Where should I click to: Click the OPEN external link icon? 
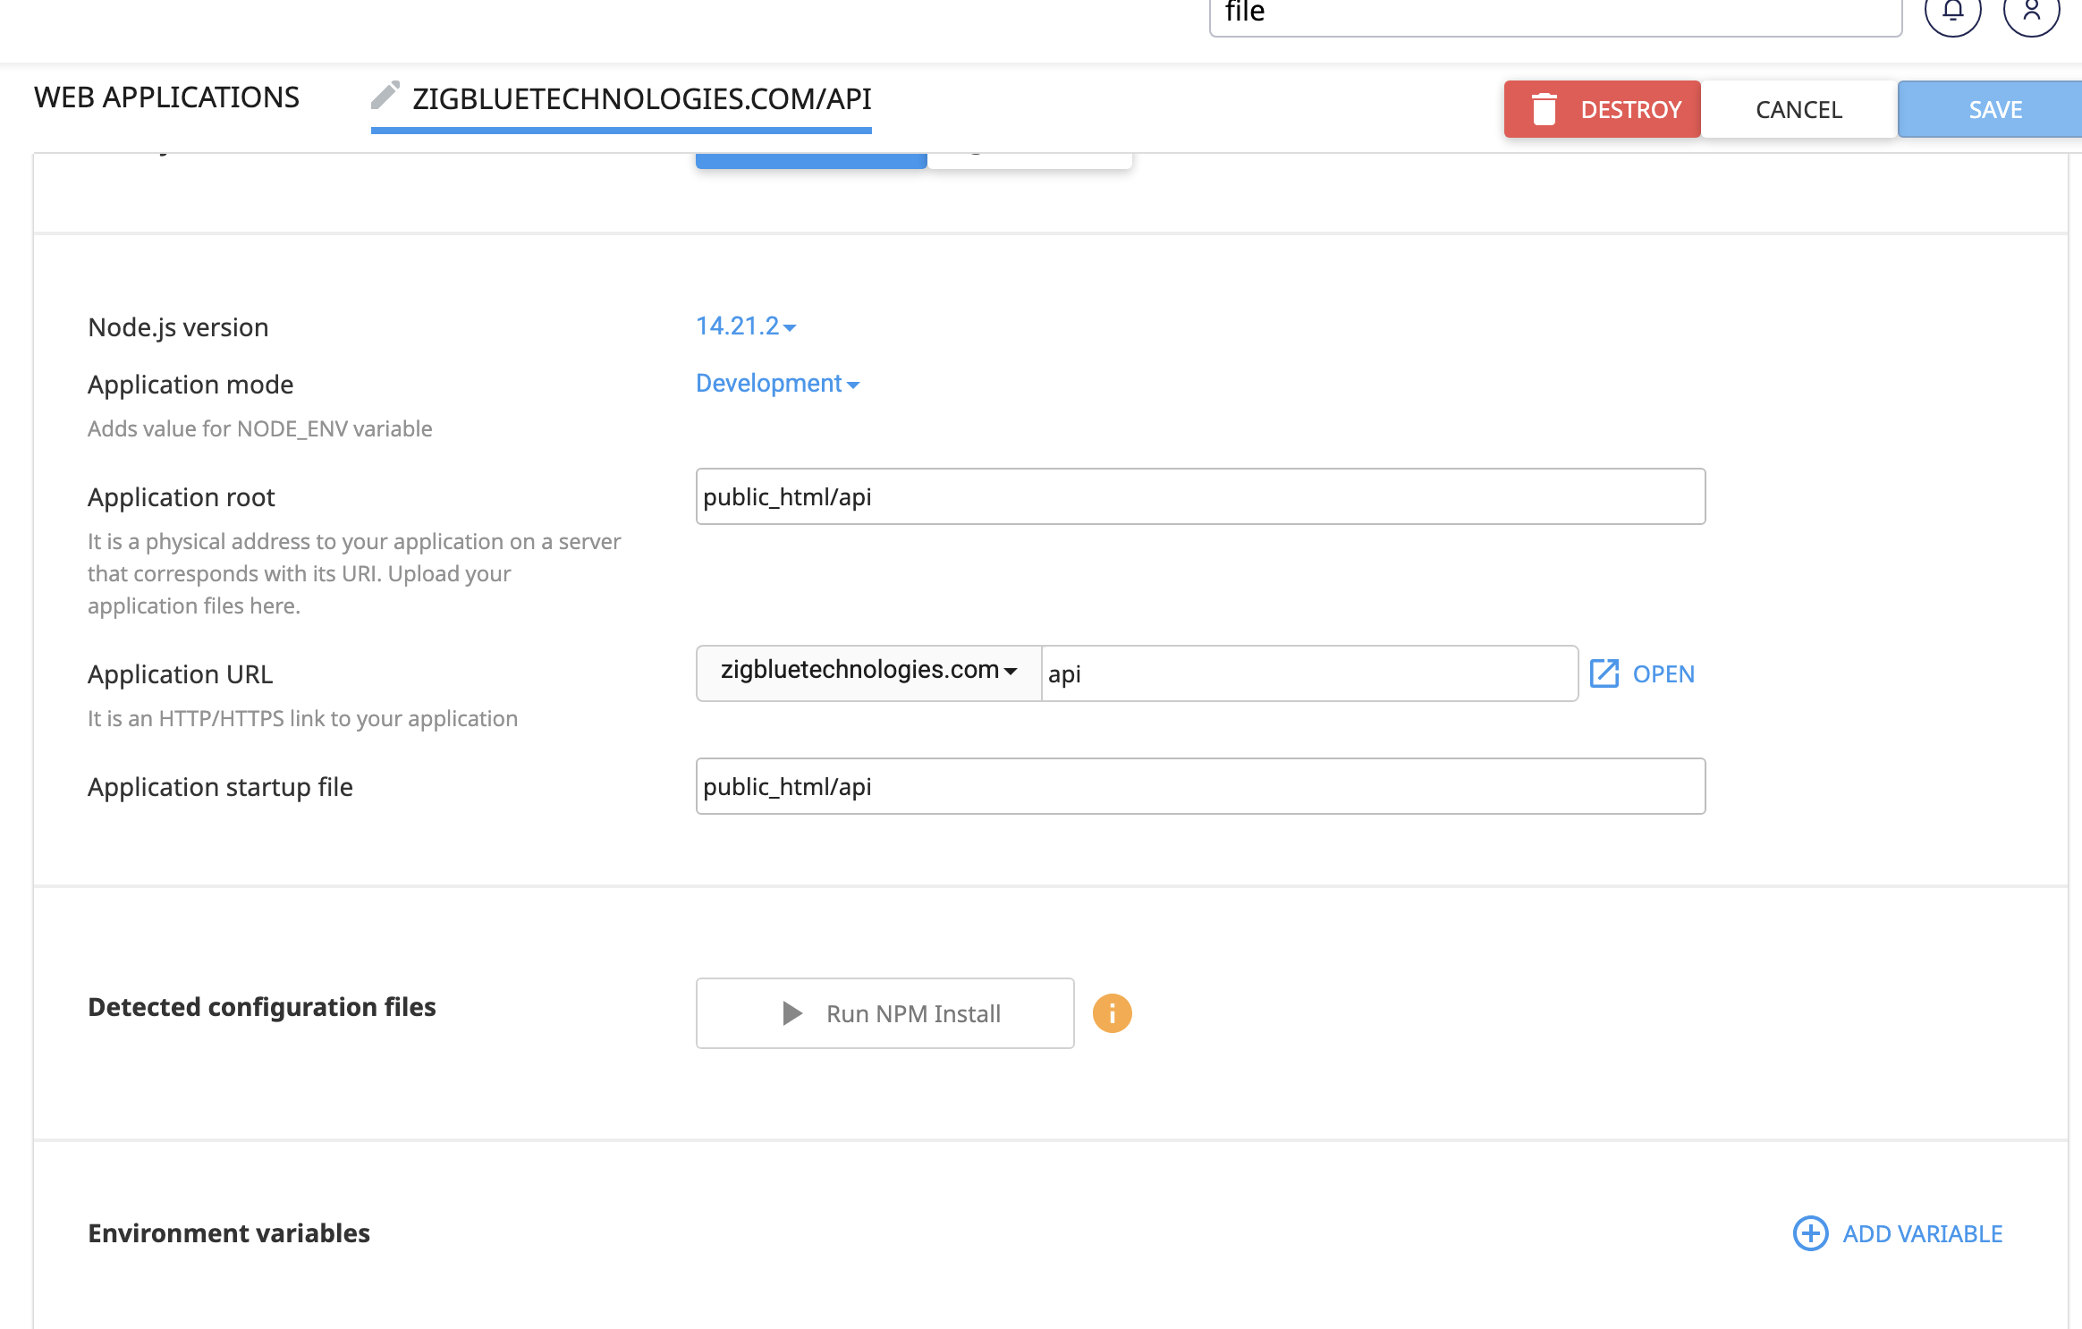(1604, 673)
